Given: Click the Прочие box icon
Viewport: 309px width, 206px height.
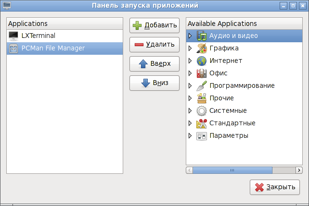Looking at the screenshot, I should pyautogui.click(x=202, y=98).
